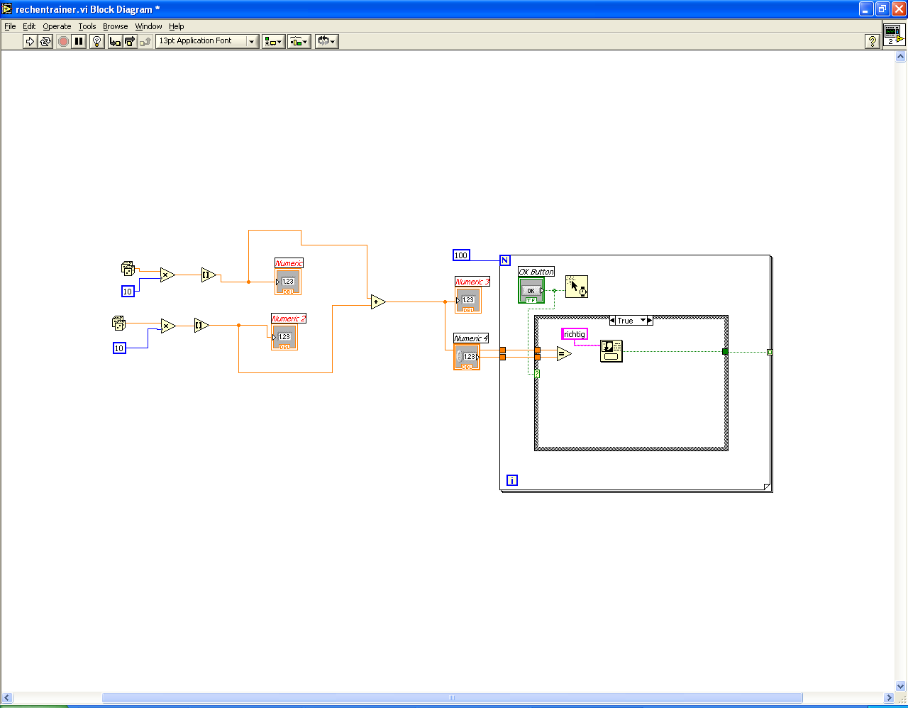The height and width of the screenshot is (708, 908).
Task: Show Context Help with the question mark button
Action: [873, 41]
